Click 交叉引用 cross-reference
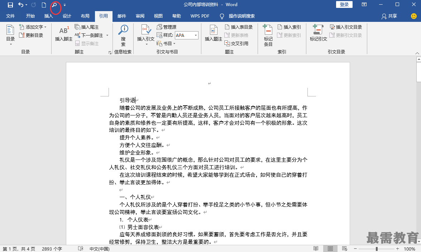This screenshot has width=421, height=252. (236, 43)
